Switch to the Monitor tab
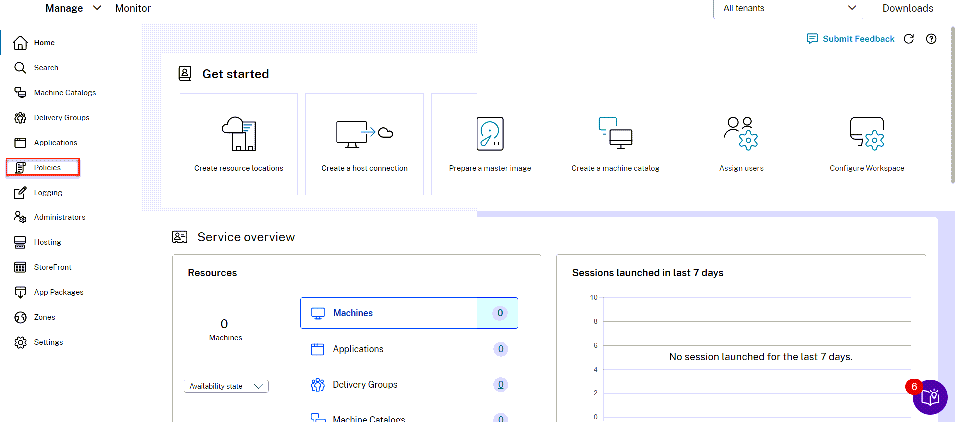This screenshot has height=422, width=955. coord(133,8)
